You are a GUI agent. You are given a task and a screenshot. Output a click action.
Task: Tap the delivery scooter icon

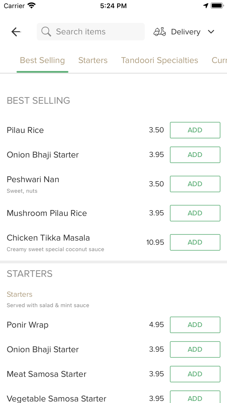160,32
